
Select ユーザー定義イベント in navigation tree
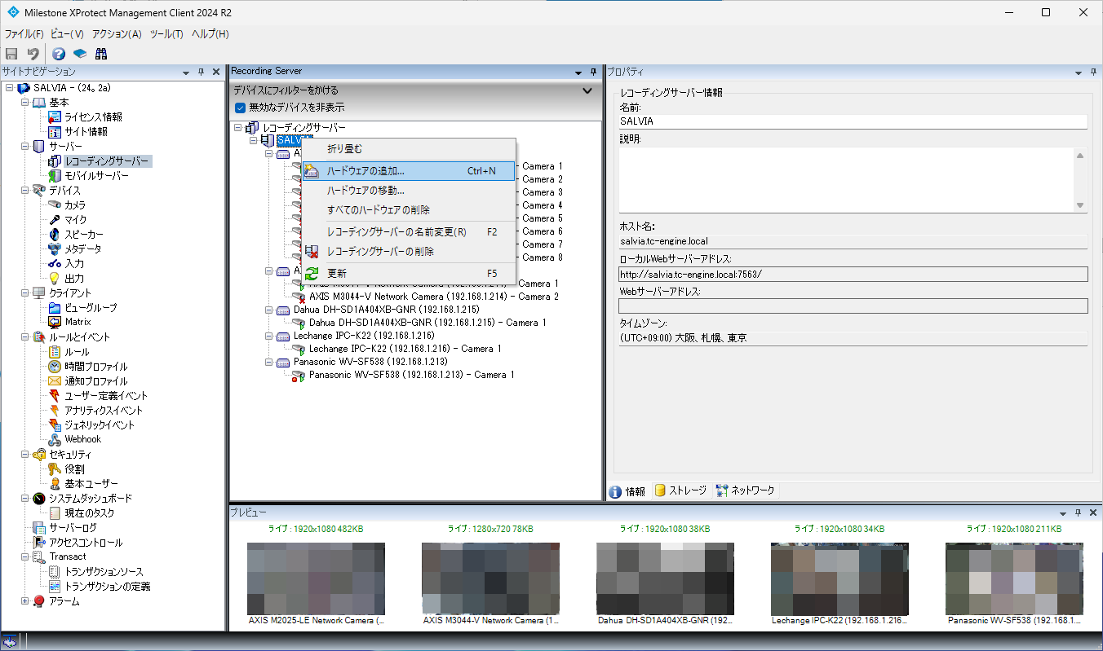(x=106, y=396)
